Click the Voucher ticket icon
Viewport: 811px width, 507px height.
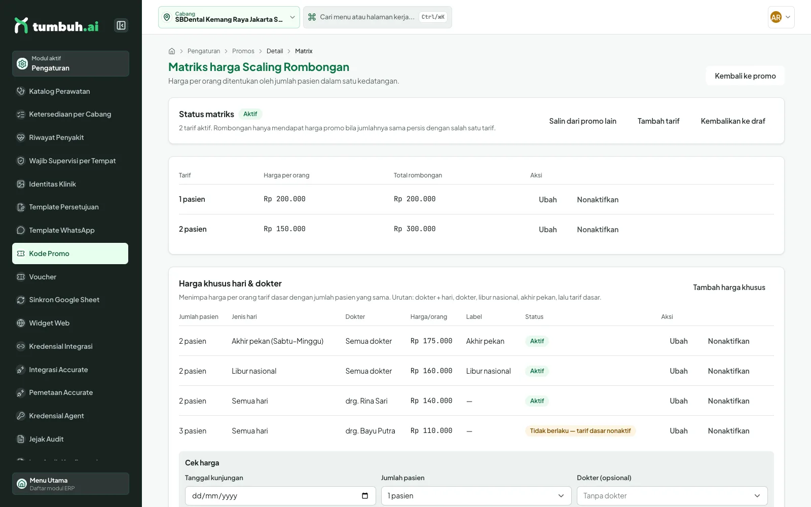21,277
